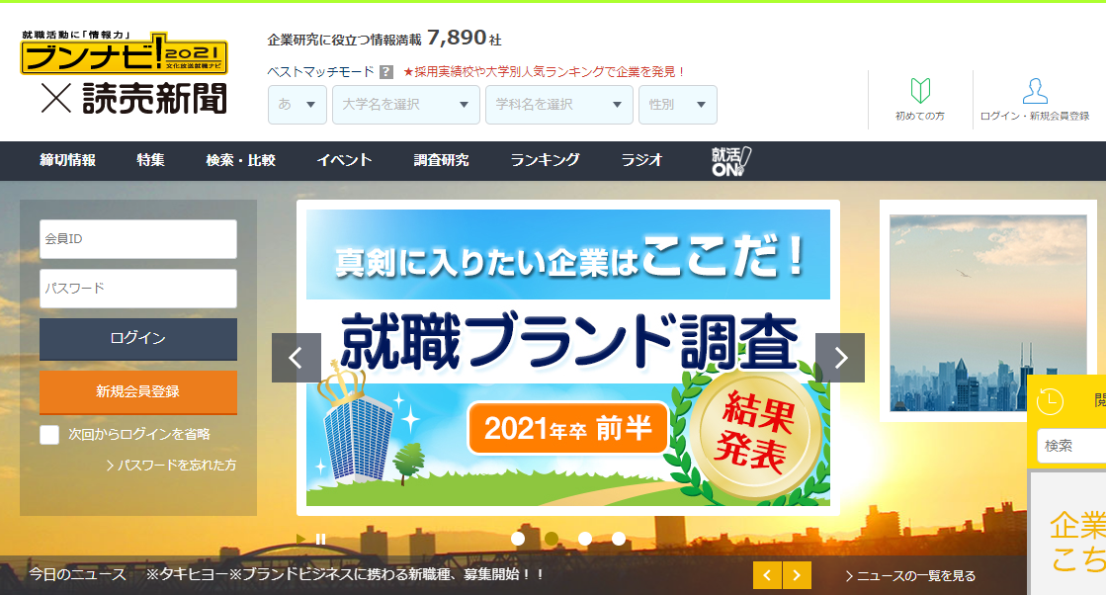Pause the banner slideshow

[x=321, y=540]
